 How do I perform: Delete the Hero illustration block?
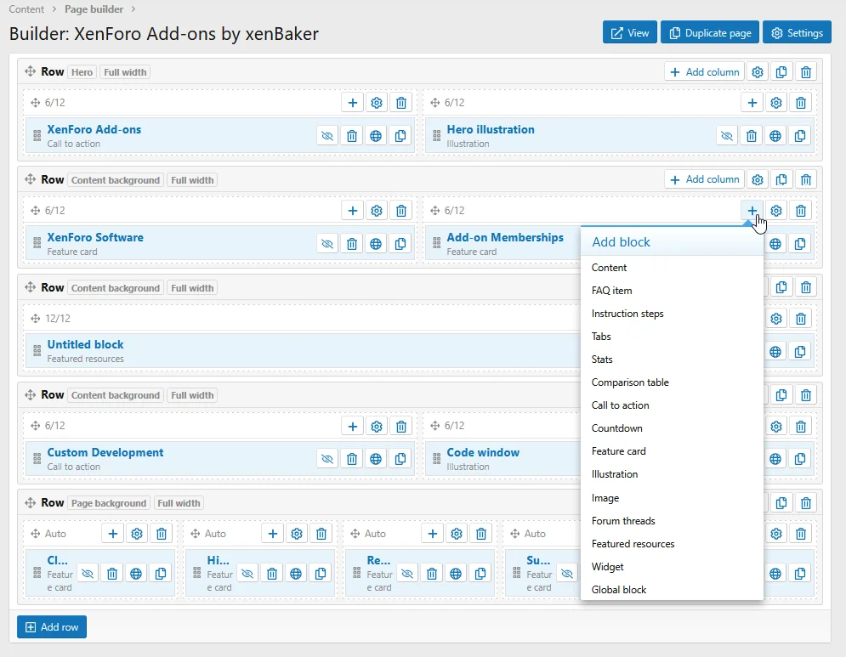click(751, 136)
